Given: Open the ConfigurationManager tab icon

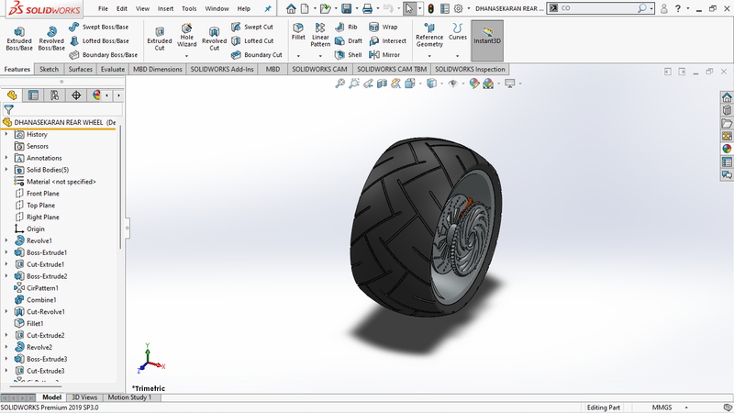Looking at the screenshot, I should point(55,95).
